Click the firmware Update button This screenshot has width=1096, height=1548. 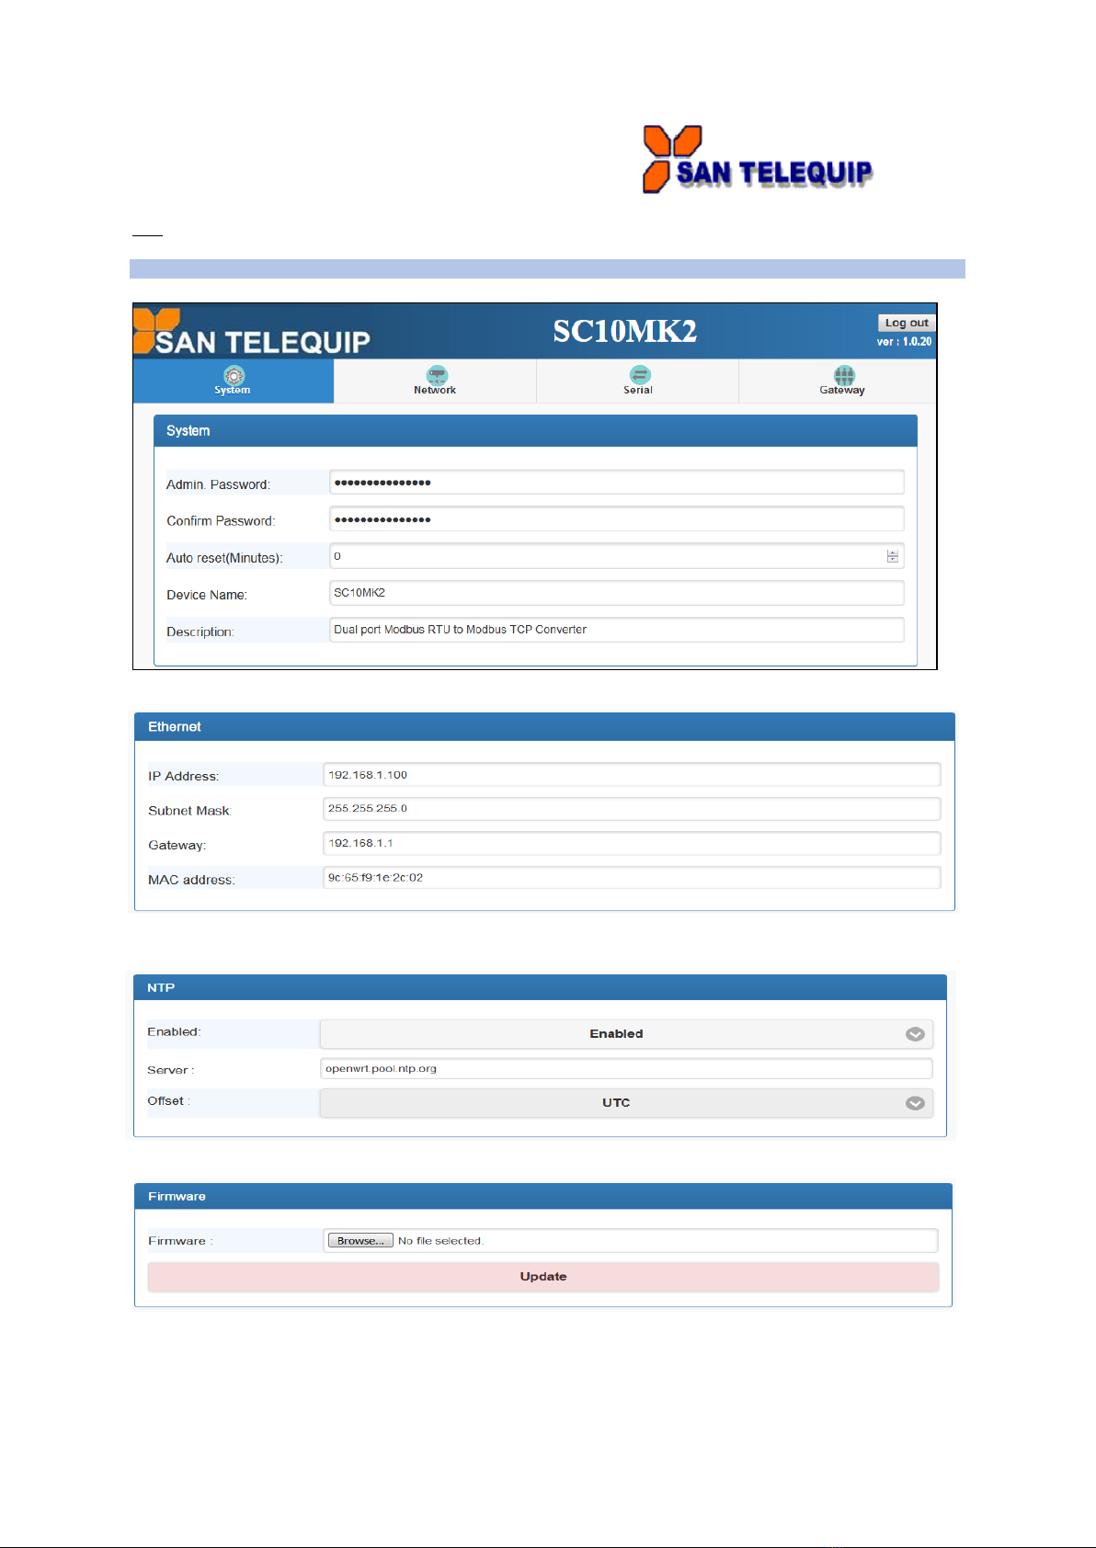(543, 1277)
